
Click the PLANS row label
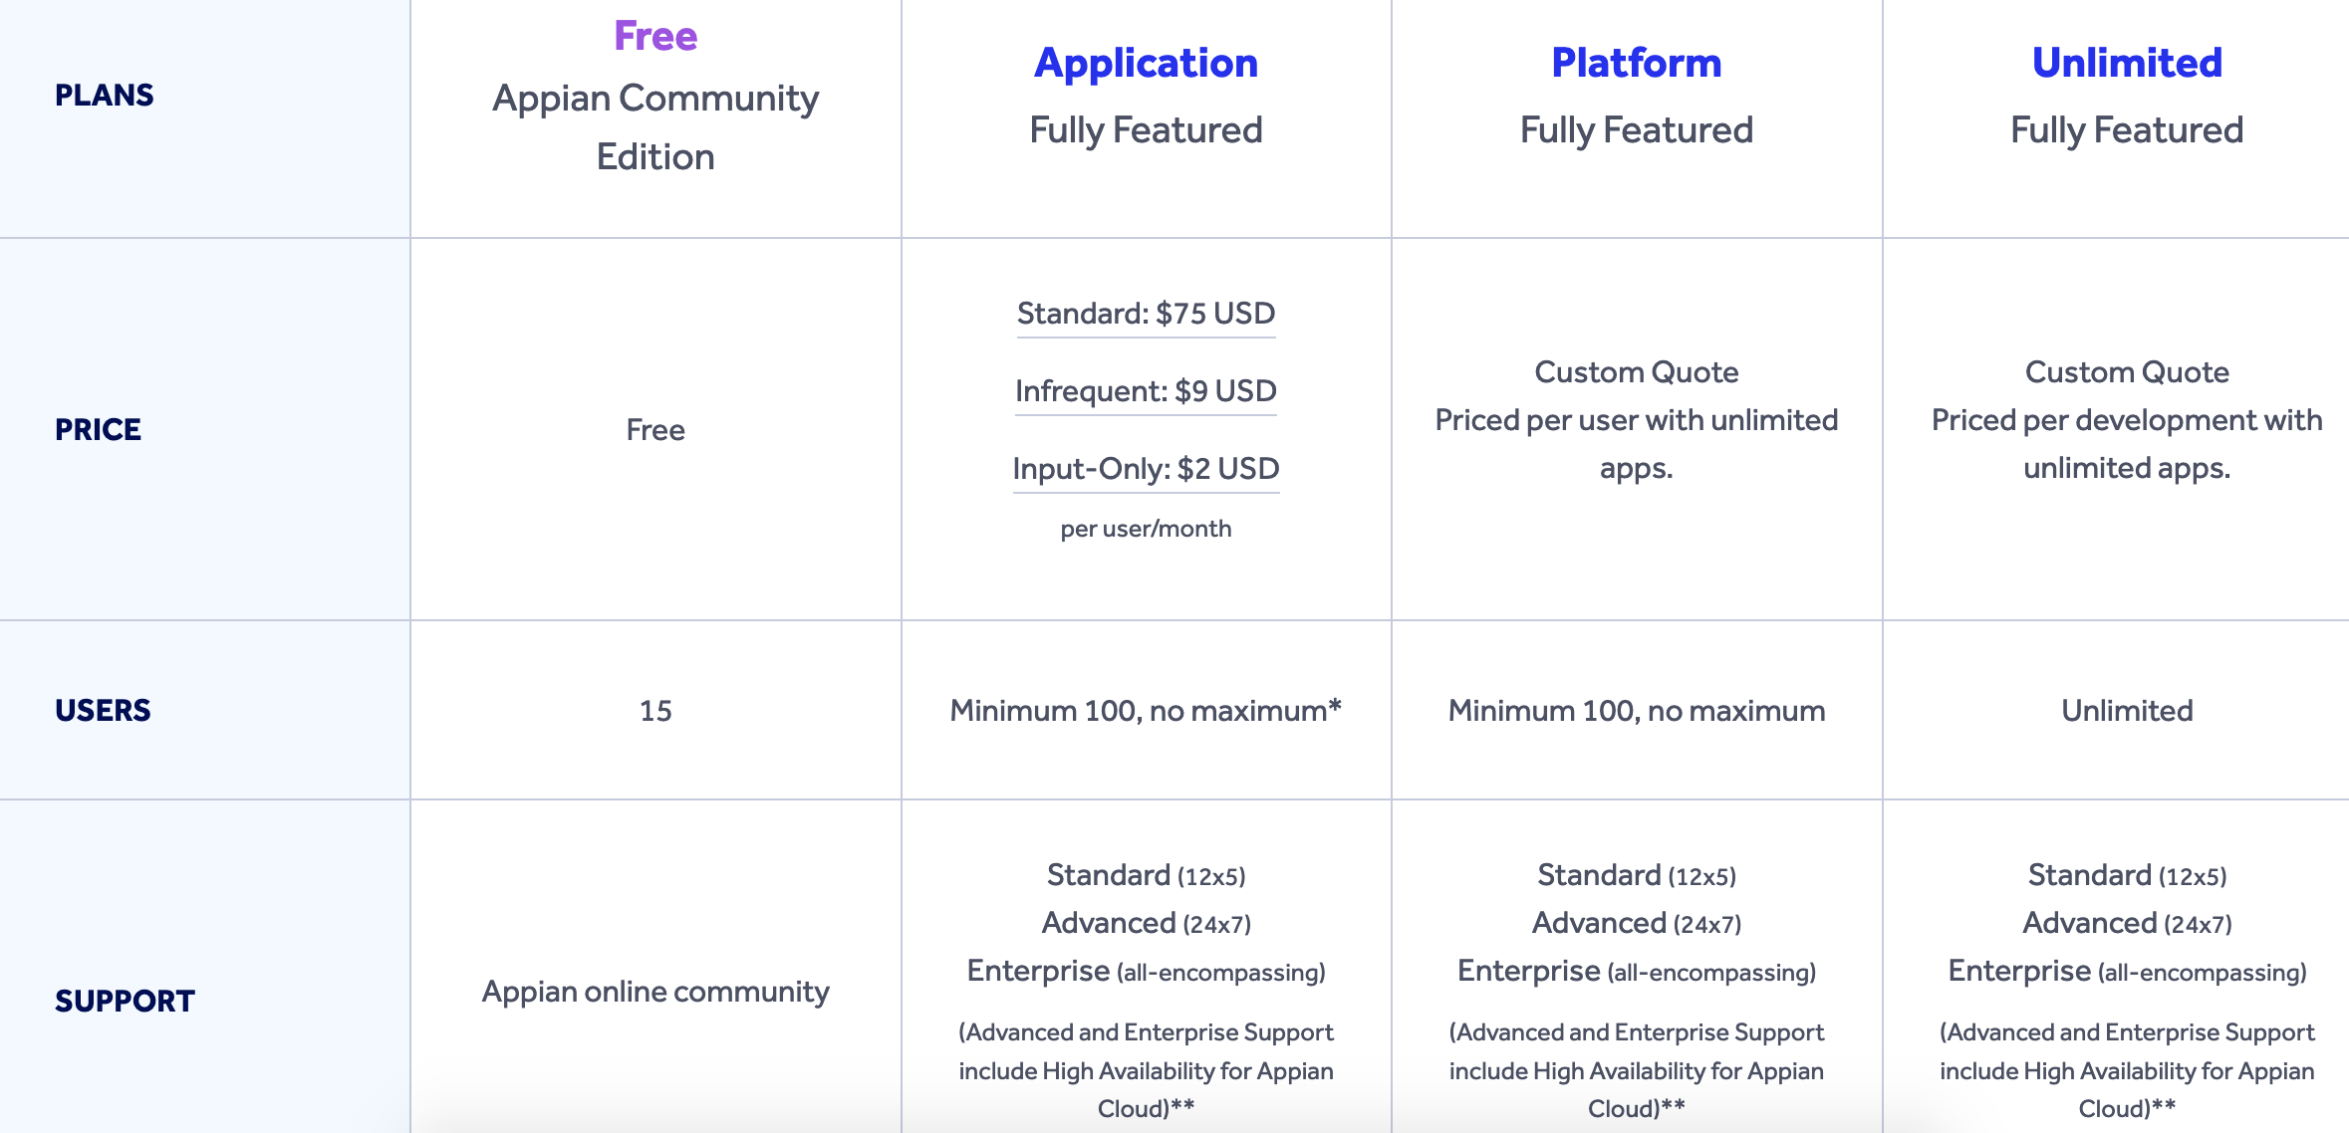[x=105, y=95]
